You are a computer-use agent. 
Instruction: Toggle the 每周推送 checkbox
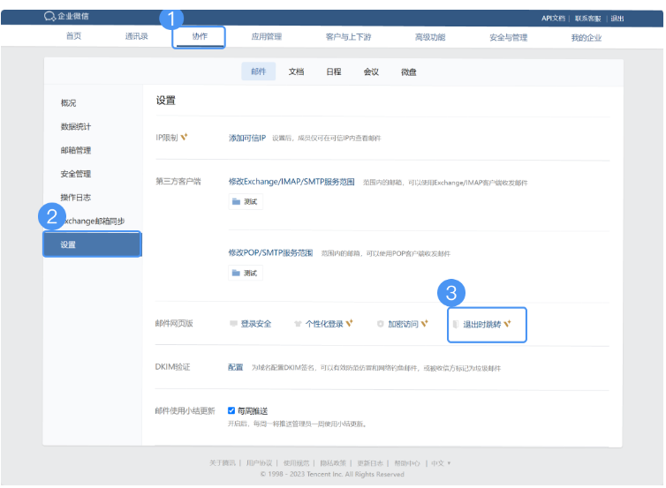click(231, 410)
